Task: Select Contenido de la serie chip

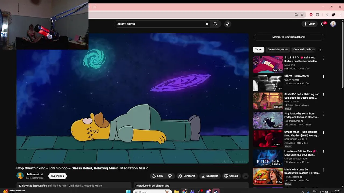Action: click(304, 50)
